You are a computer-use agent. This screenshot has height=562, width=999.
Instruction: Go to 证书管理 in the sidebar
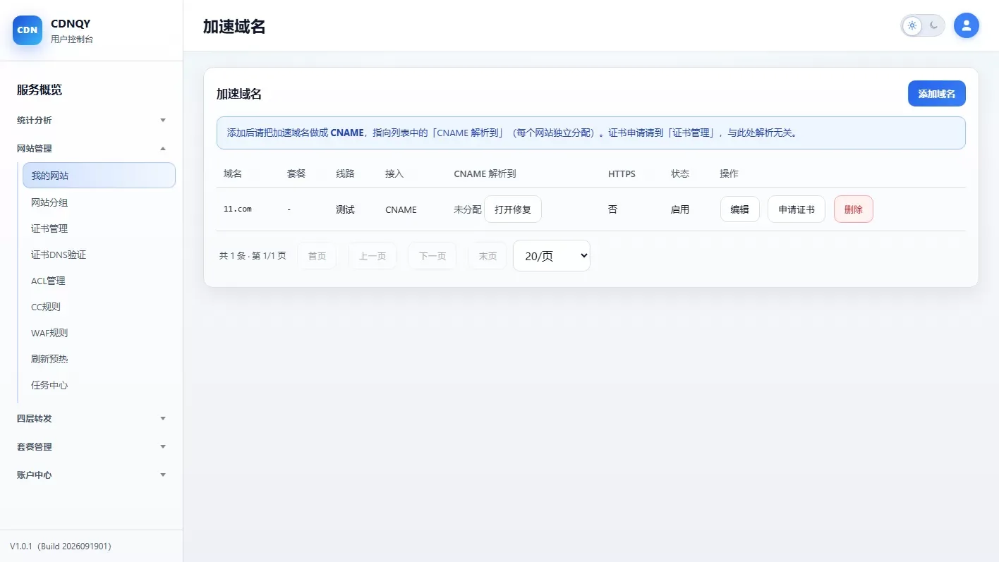[x=99, y=229]
